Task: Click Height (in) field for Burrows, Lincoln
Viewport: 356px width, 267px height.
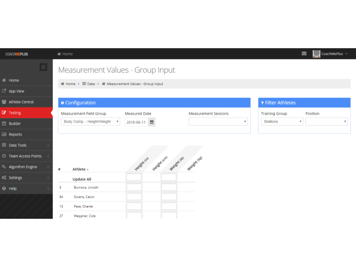Action: (134, 187)
